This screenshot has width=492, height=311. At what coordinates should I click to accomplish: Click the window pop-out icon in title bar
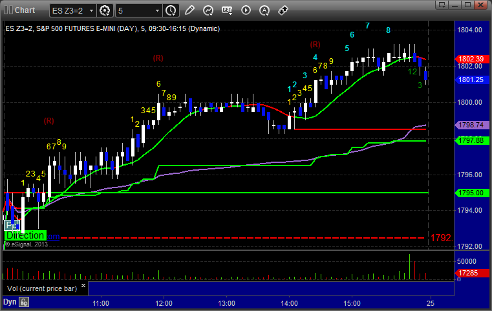442,5
